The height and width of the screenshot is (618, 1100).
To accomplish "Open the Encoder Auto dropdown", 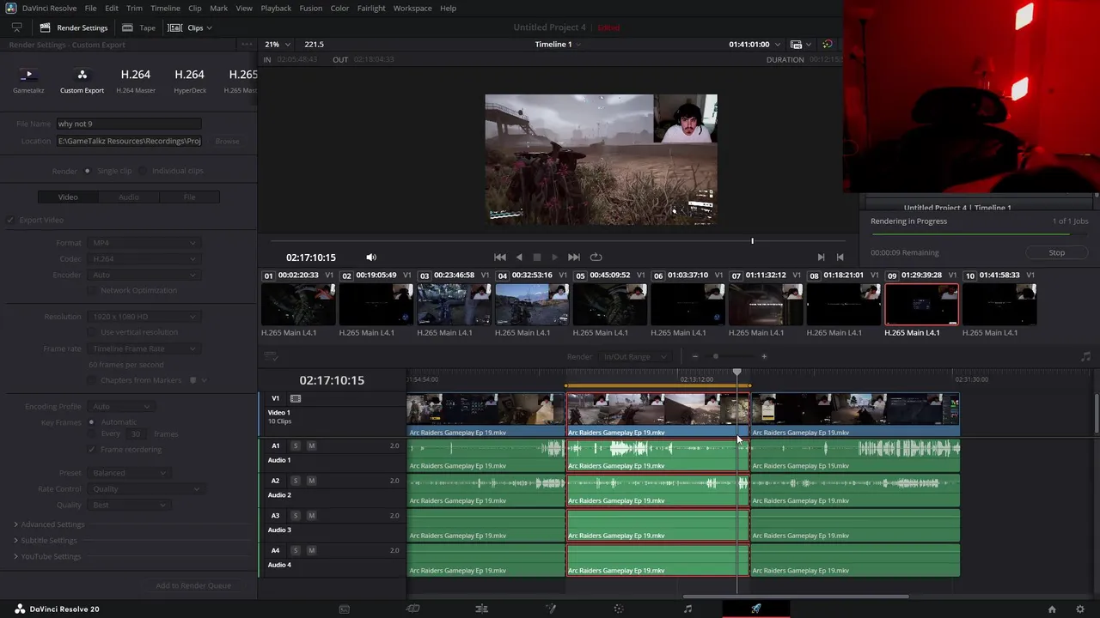I will point(144,275).
